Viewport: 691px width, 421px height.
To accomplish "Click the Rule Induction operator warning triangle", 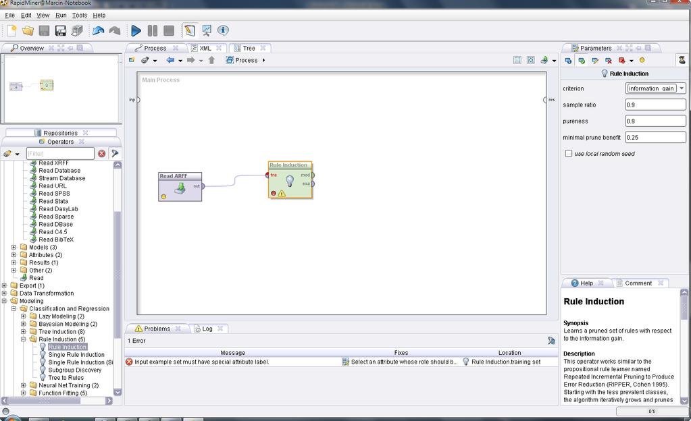I will pos(282,194).
